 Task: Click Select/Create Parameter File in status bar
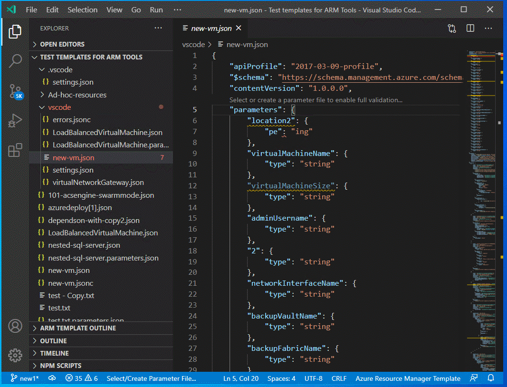click(x=150, y=378)
